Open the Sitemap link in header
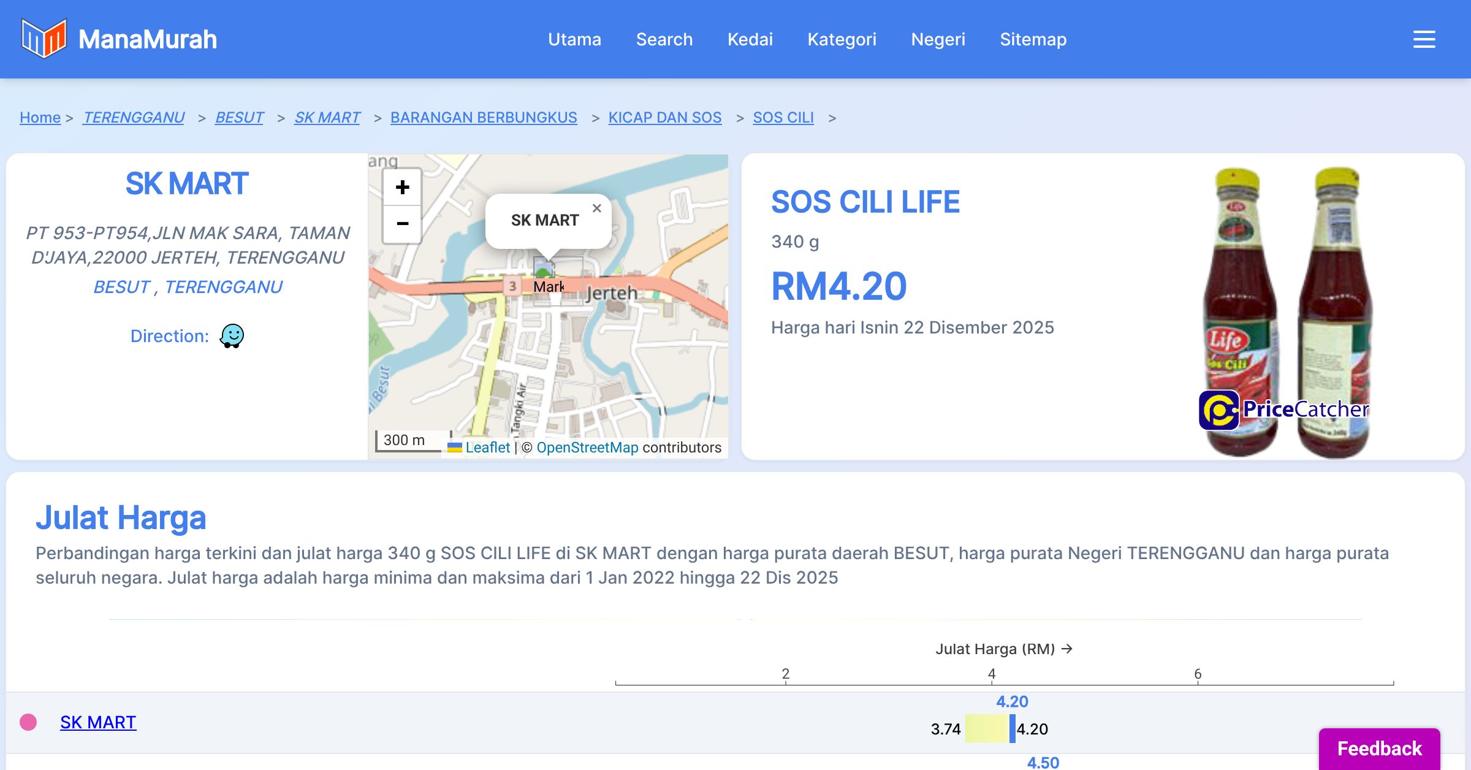Viewport: 1471px width, 770px height. point(1033,39)
